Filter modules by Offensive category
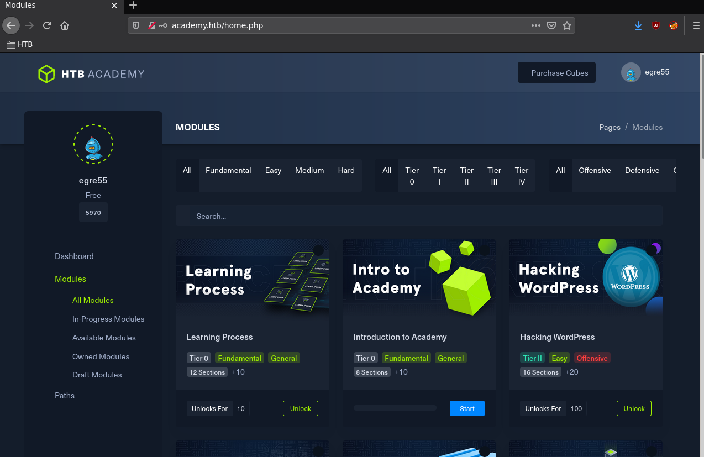 pyautogui.click(x=595, y=170)
